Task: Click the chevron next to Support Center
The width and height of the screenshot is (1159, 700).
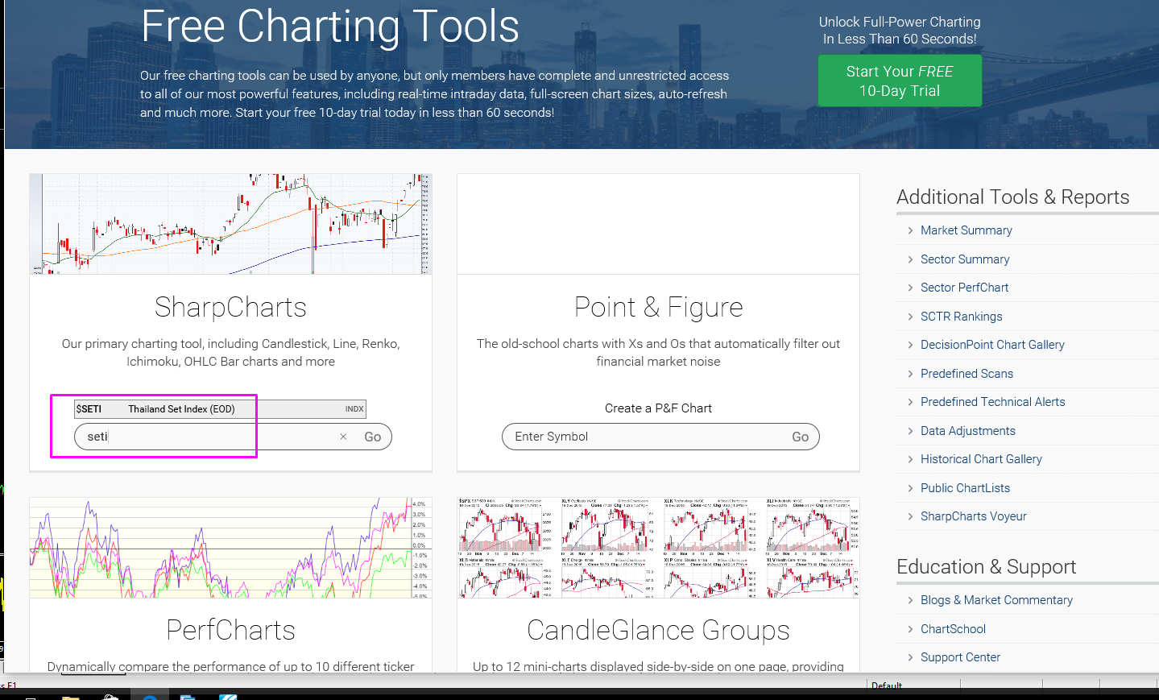Action: tap(910, 657)
